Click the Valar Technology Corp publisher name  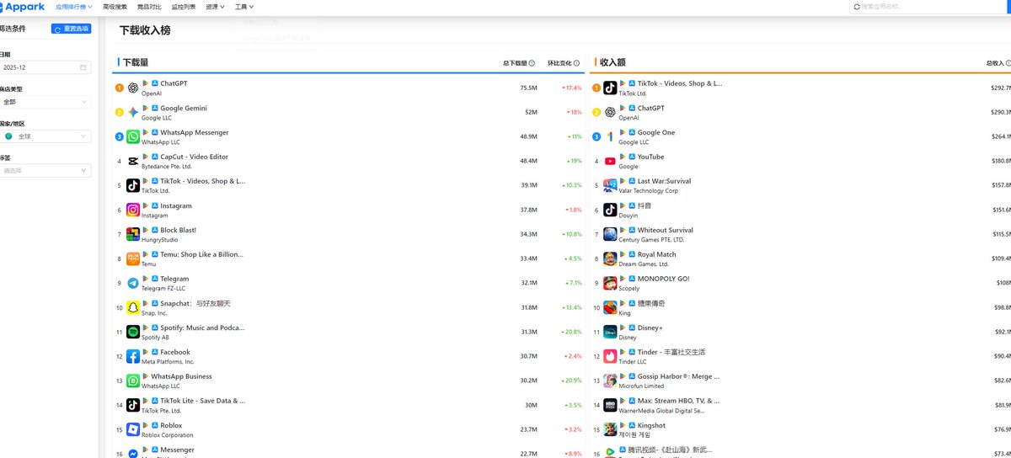(649, 191)
